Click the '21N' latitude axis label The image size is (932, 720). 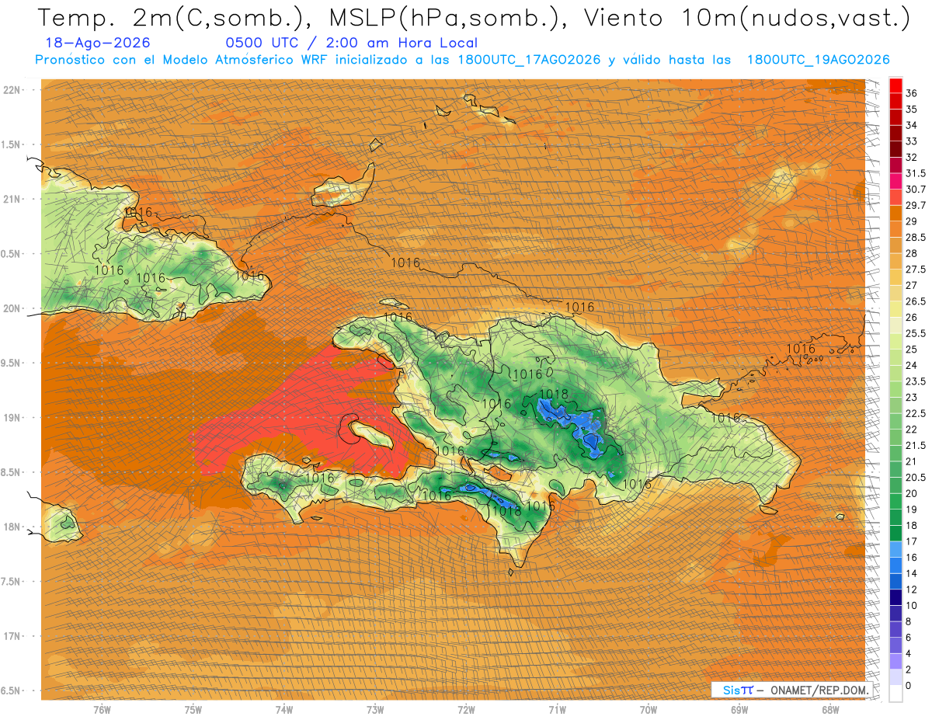(x=12, y=199)
